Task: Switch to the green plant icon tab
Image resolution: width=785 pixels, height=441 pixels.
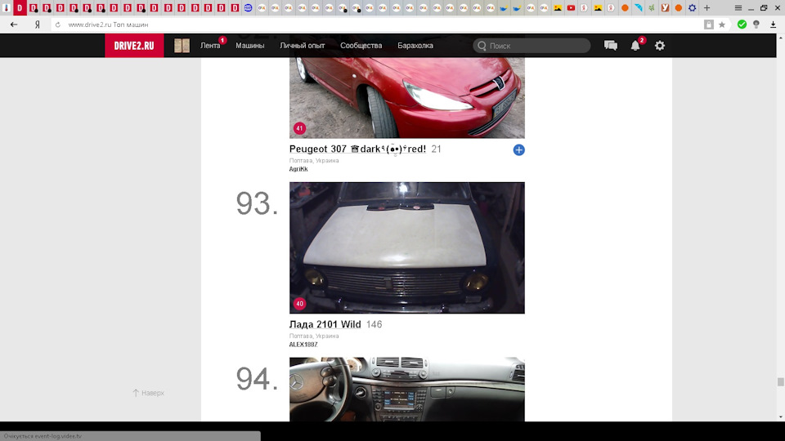Action: 652,8
